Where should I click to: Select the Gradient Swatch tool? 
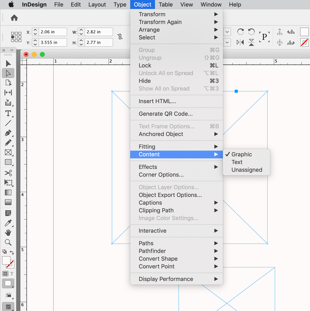coord(8,192)
